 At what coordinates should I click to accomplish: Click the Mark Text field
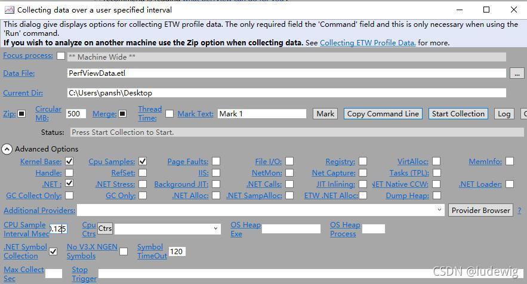tap(262, 113)
